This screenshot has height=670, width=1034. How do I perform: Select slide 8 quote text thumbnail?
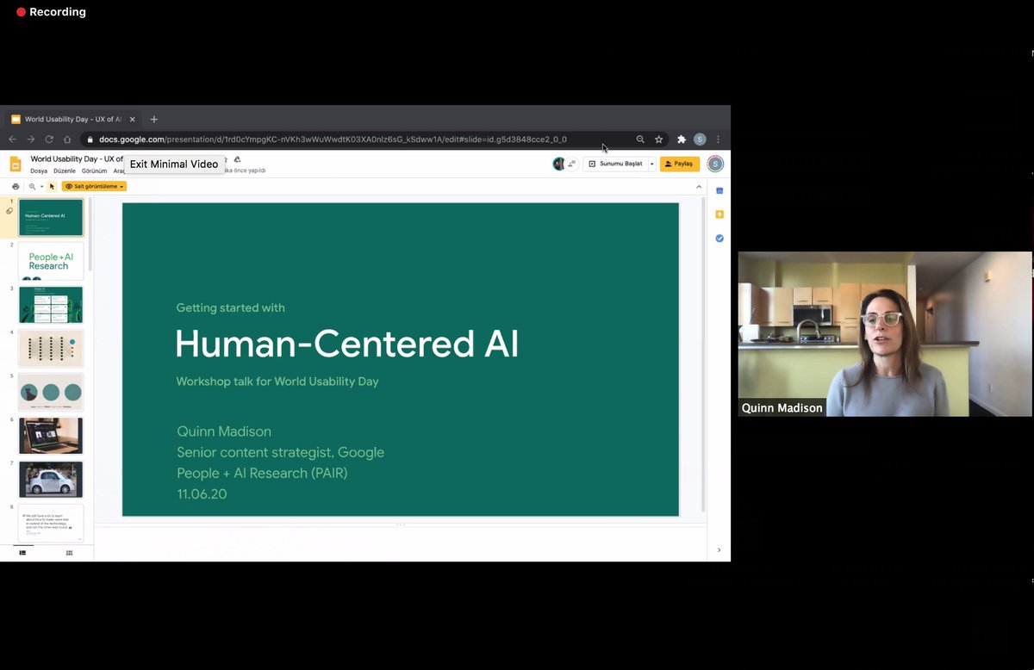51,524
